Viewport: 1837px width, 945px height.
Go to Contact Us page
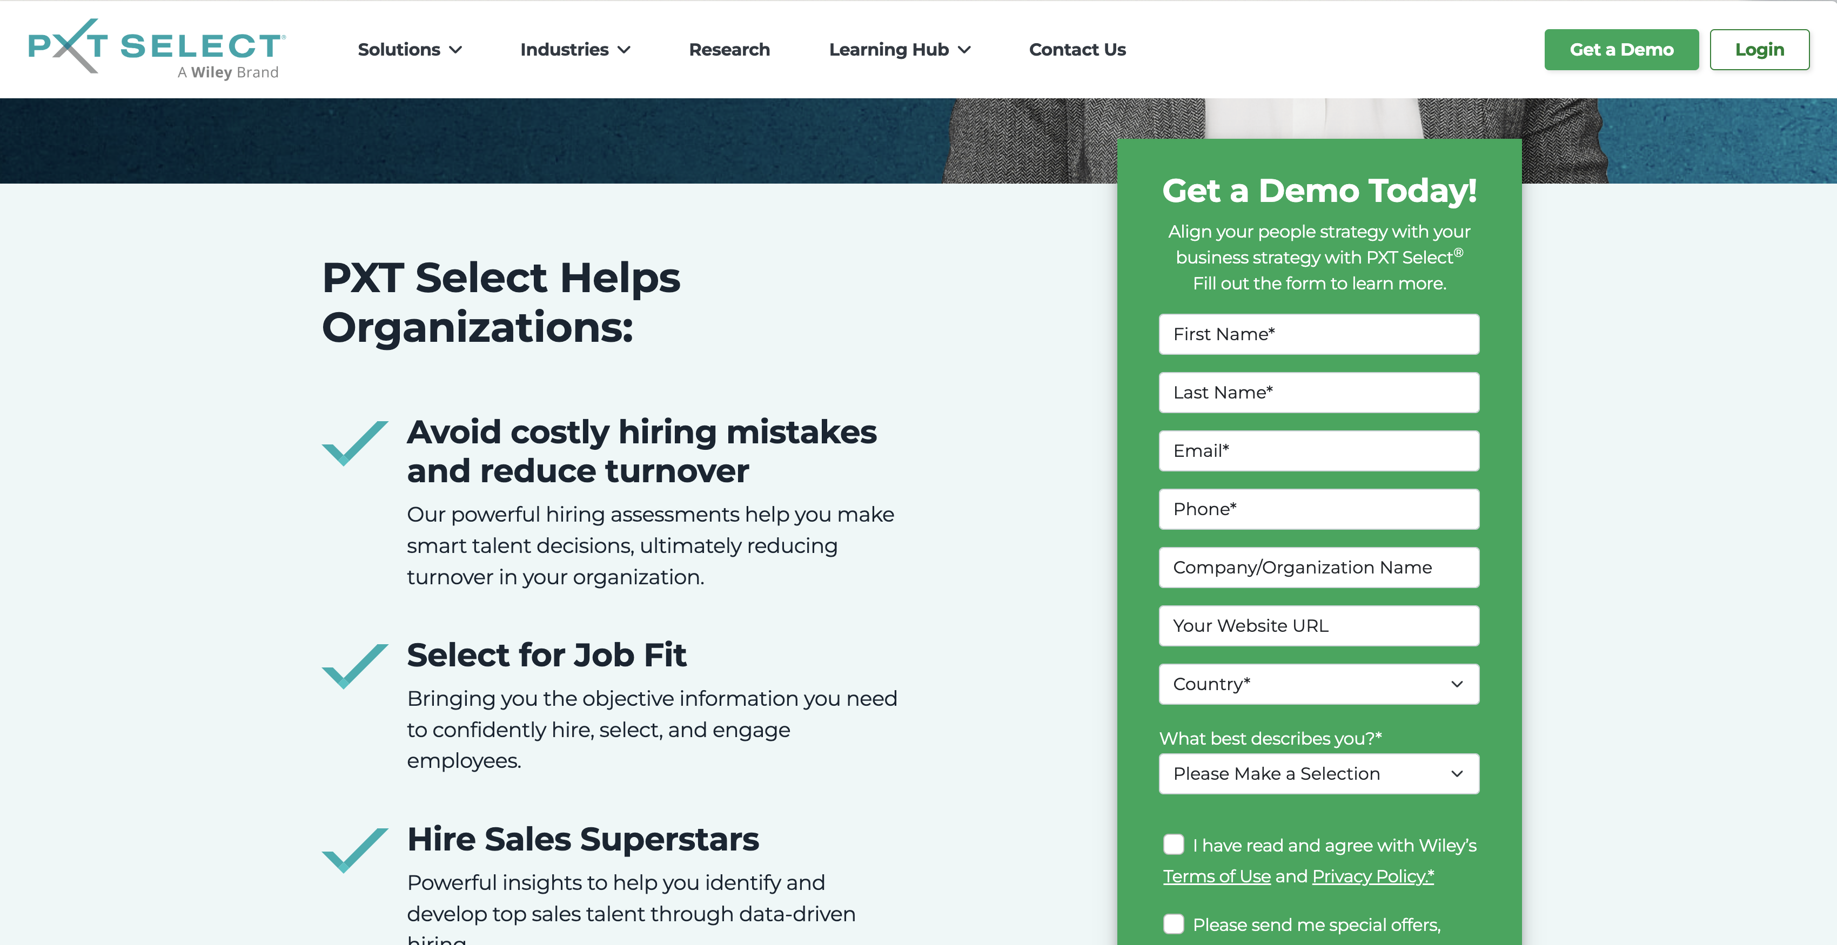point(1077,49)
